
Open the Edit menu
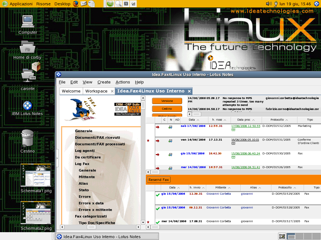pyautogui.click(x=74, y=82)
